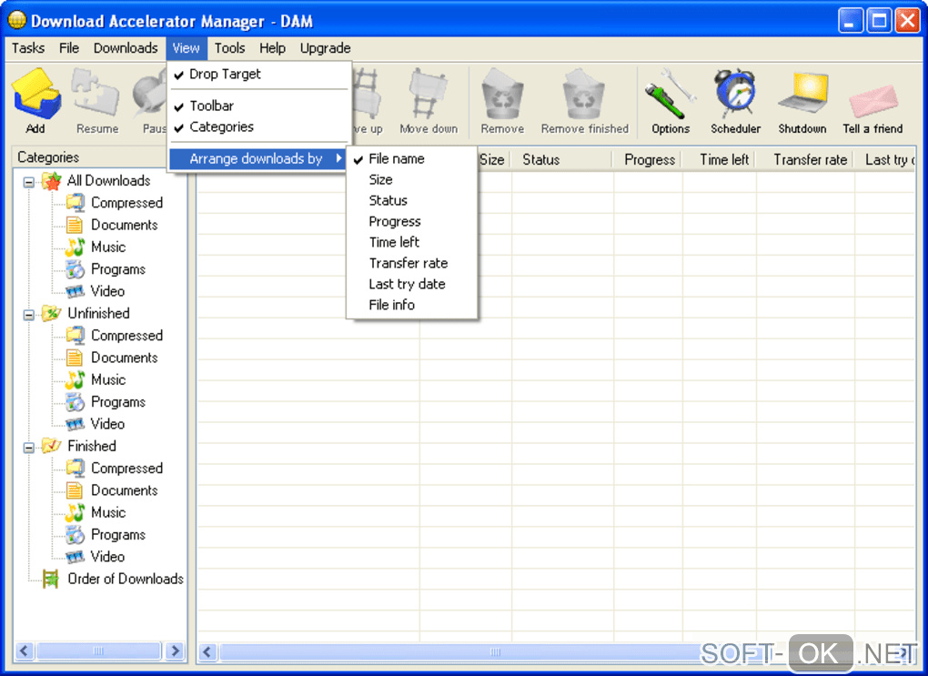Screen dimensions: 928x676
Task: Click the download list horizontal scrollbar thumb
Action: pyautogui.click(x=495, y=651)
